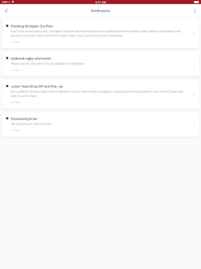Open Junior Years Drop Off and Pick-up title

(37, 86)
